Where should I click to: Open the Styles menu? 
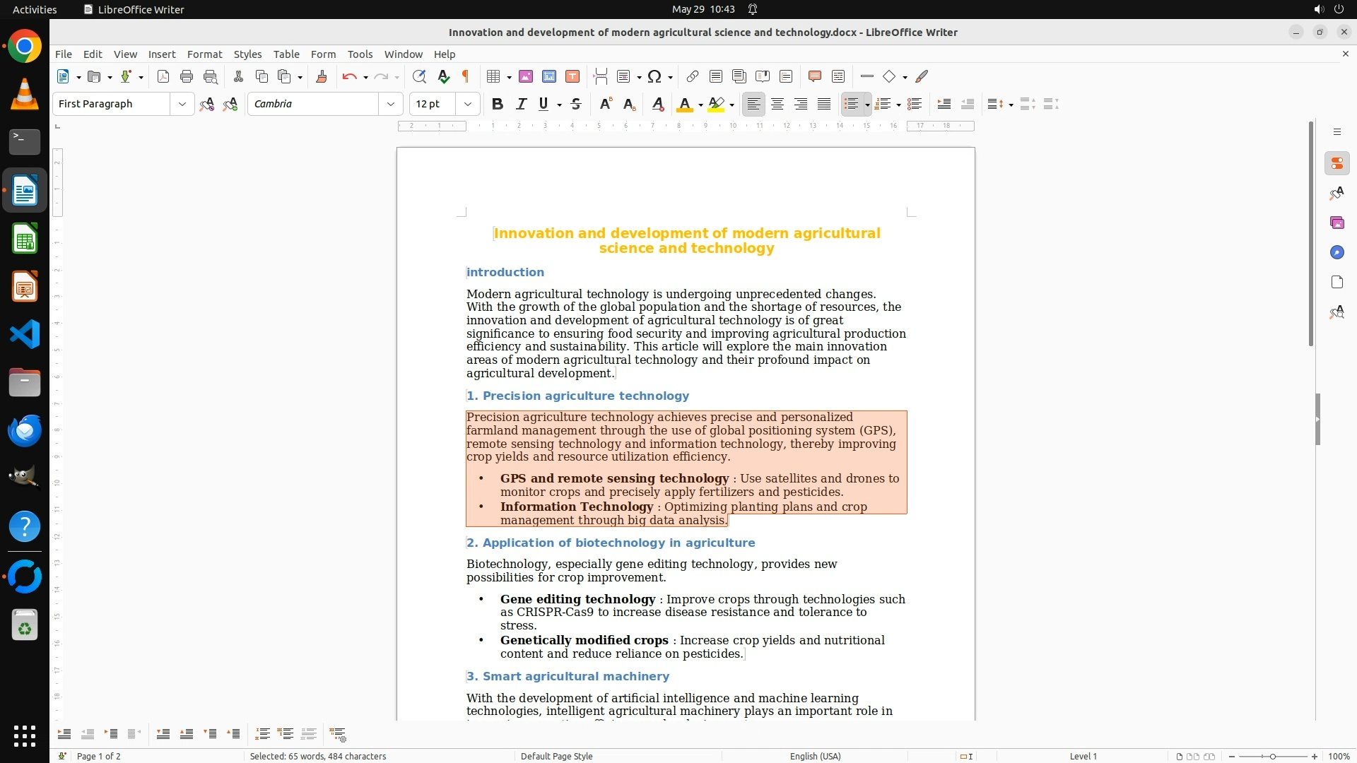(247, 54)
